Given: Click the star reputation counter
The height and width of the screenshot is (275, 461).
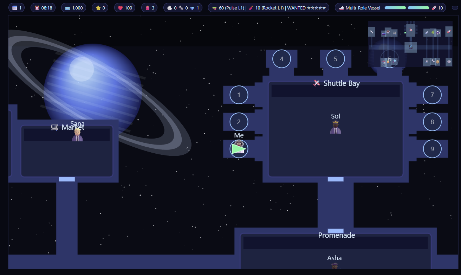Looking at the screenshot, I should coord(100,7).
